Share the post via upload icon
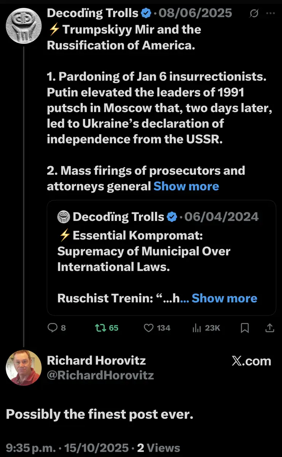Image resolution: width=282 pixels, height=457 pixels. 269,328
